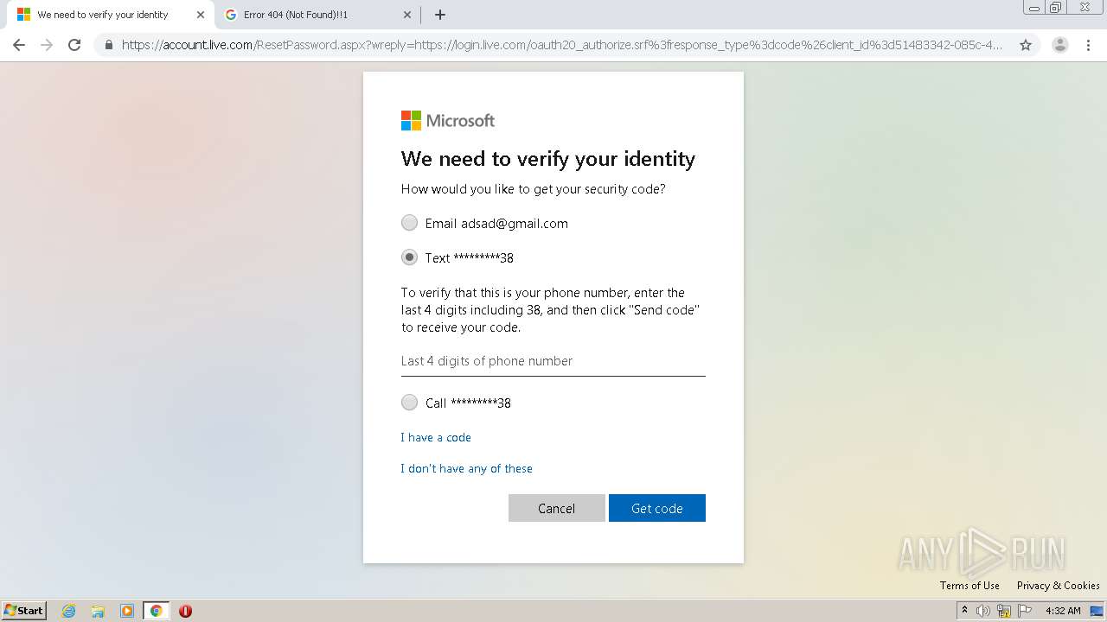Click Chrome icon in taskbar
This screenshot has width=1107, height=622.
pyautogui.click(x=156, y=611)
